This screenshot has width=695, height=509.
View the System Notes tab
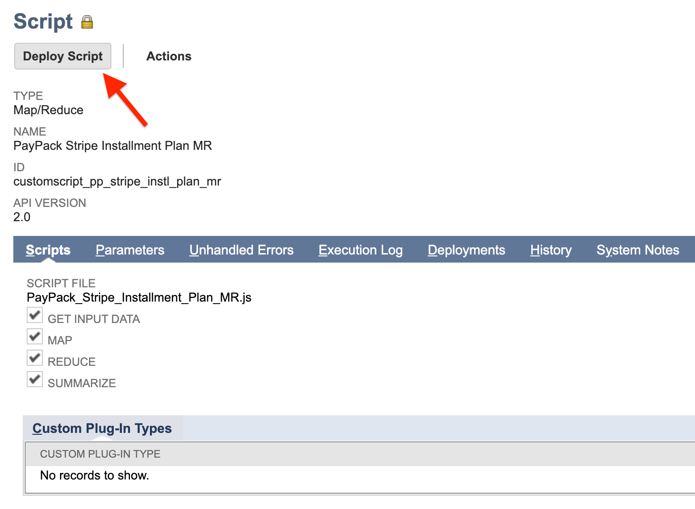tap(638, 250)
